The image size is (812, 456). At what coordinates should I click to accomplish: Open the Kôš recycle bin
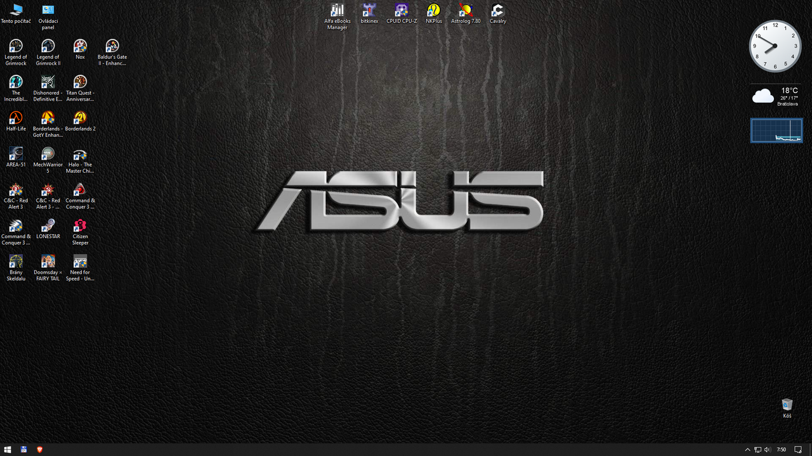tap(787, 408)
